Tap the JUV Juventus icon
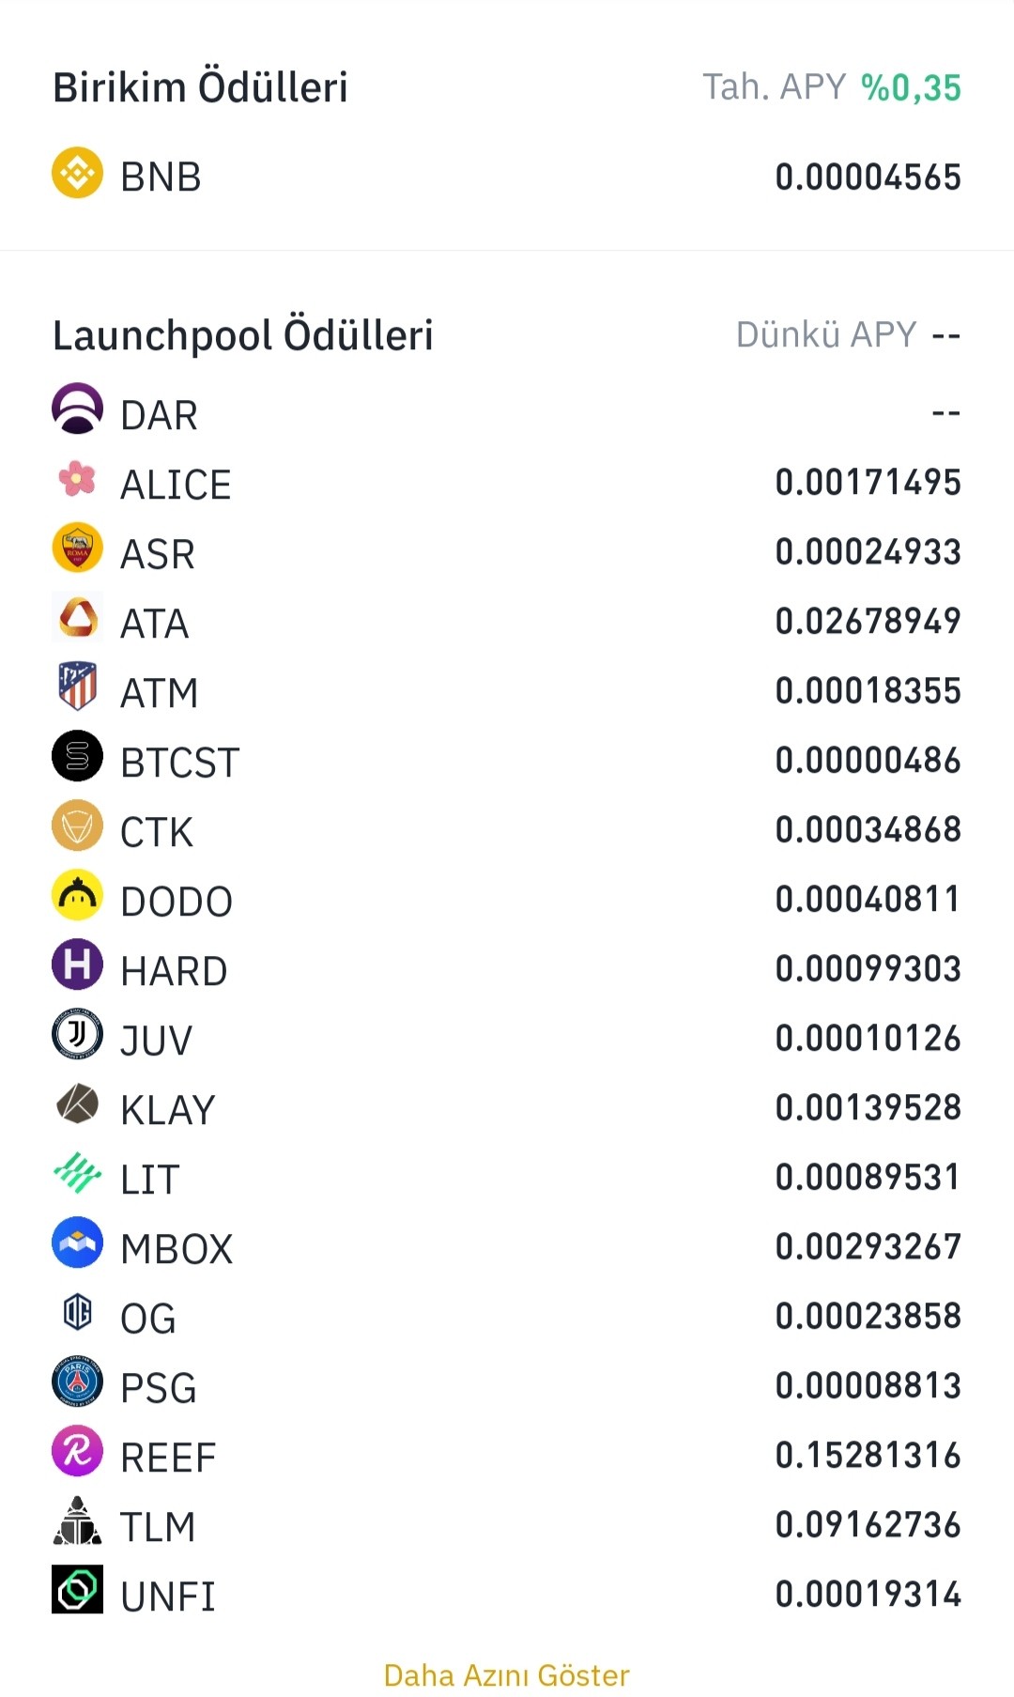The image size is (1014, 1697). [77, 1034]
